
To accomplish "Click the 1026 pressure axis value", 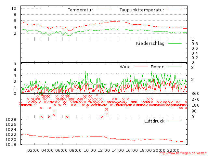I will [11, 124].
